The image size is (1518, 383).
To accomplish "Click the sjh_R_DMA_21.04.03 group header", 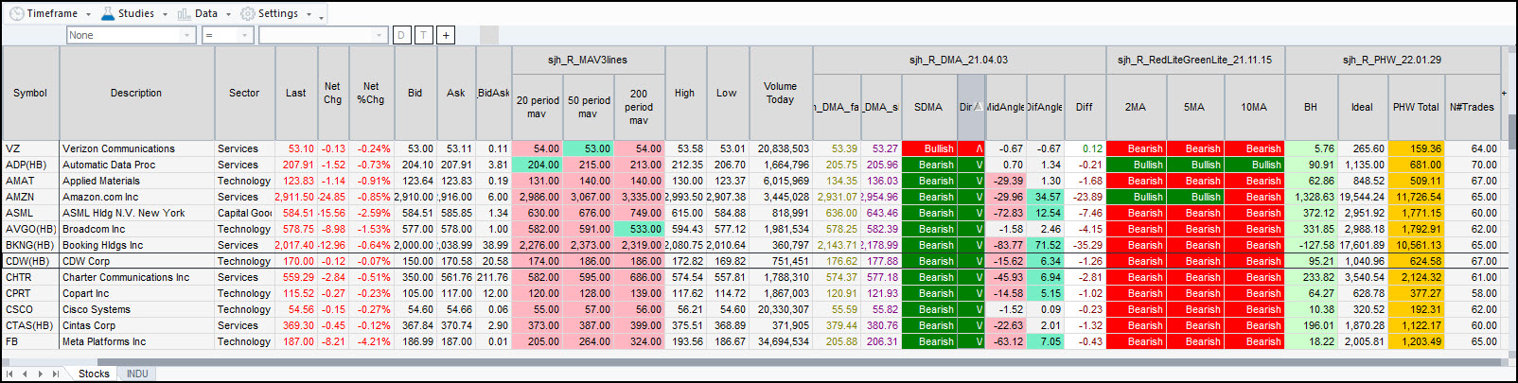I will pyautogui.click(x=958, y=60).
